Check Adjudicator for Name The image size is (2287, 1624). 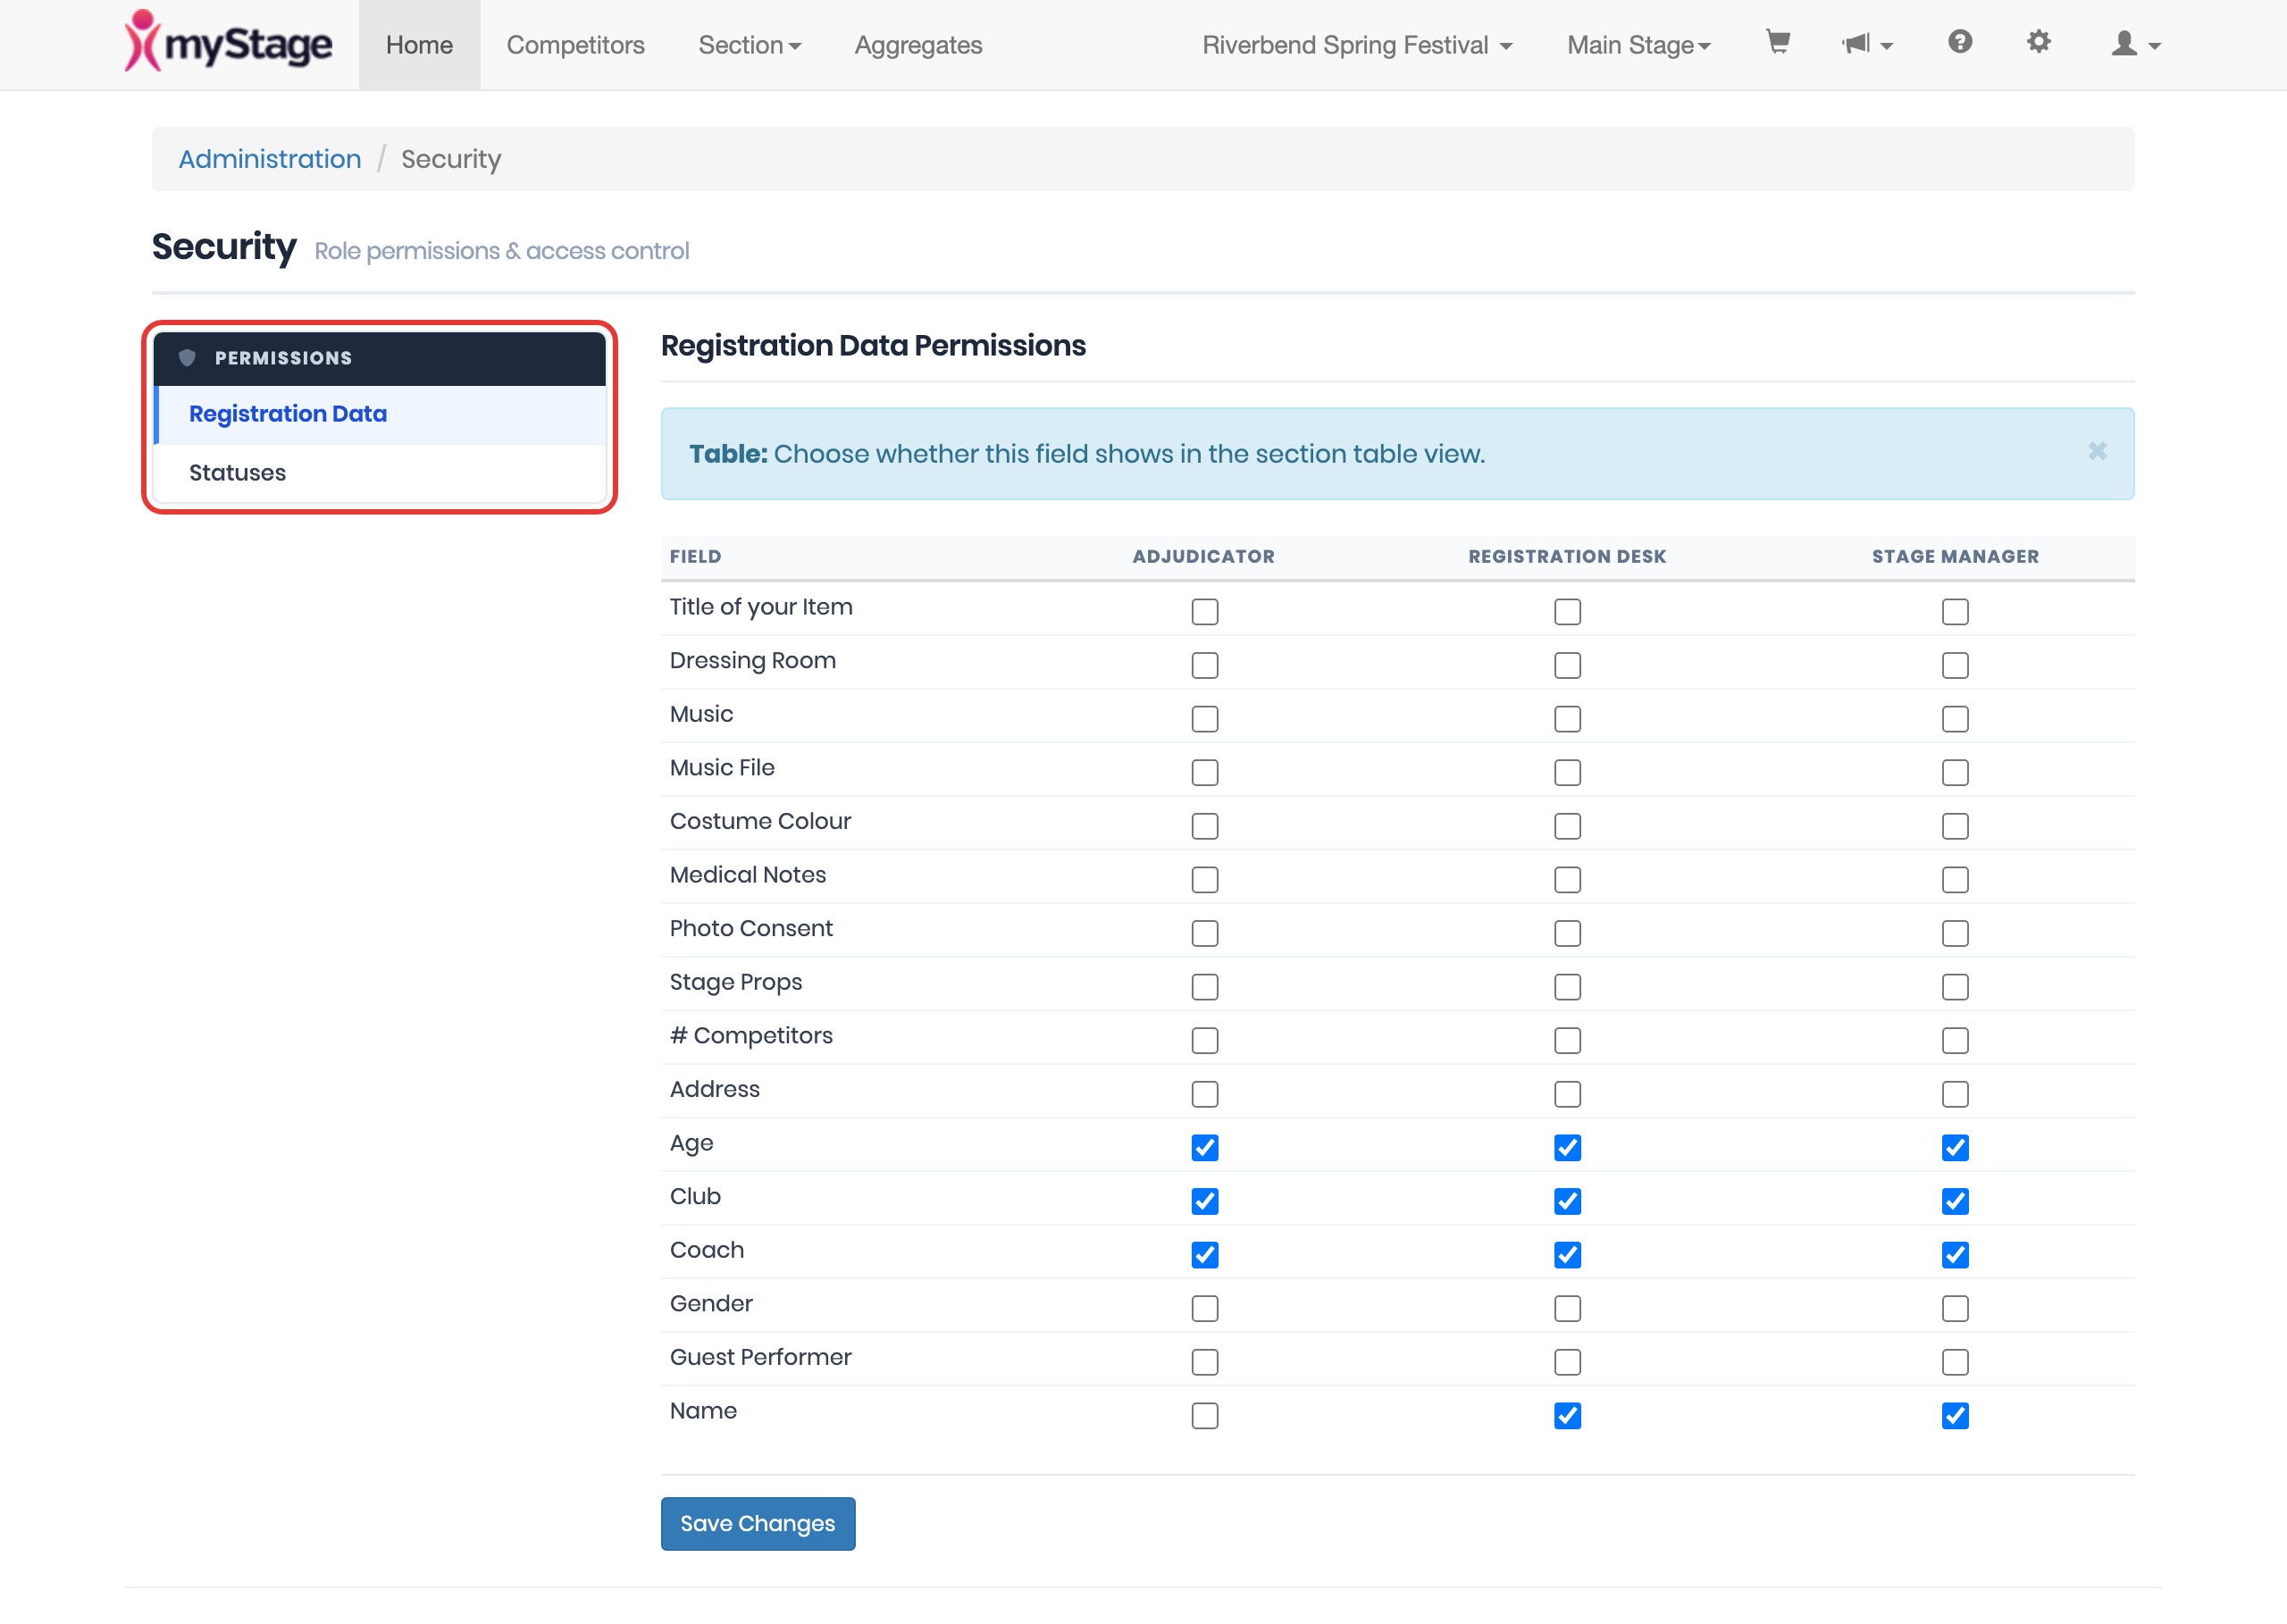(x=1204, y=1415)
